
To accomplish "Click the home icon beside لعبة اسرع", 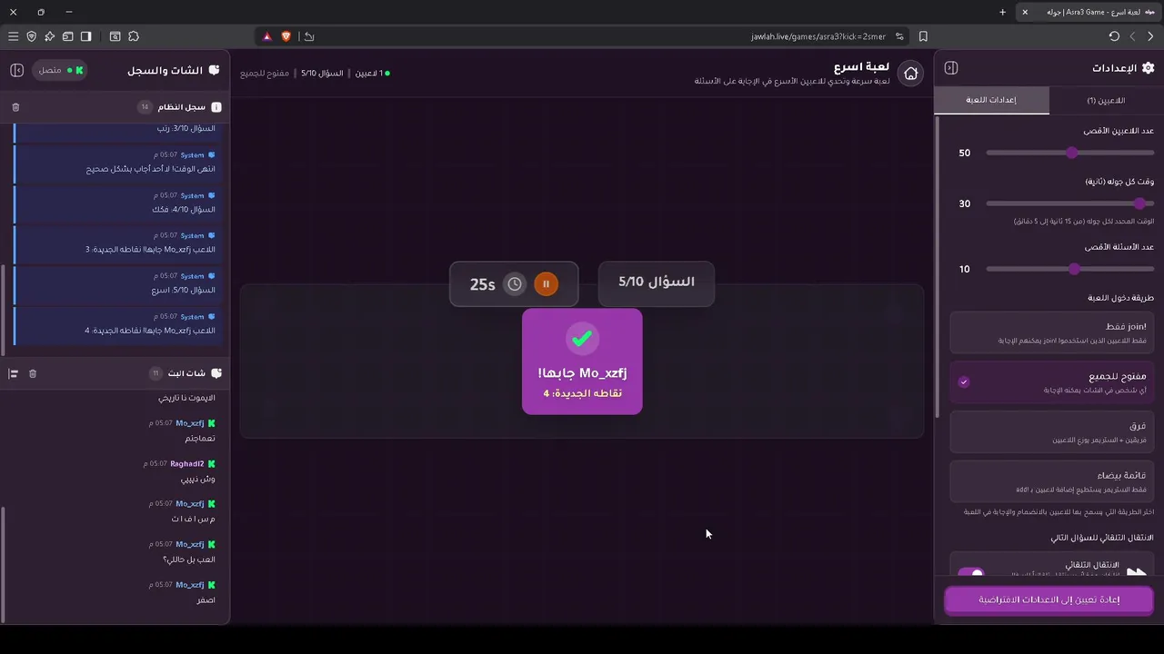I will coord(910,74).
